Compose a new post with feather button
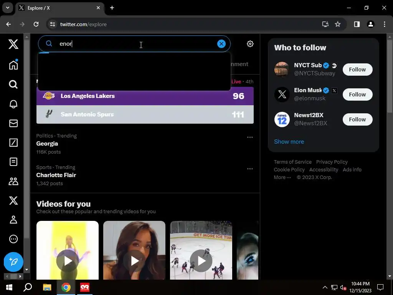This screenshot has width=393, height=295. 13,262
